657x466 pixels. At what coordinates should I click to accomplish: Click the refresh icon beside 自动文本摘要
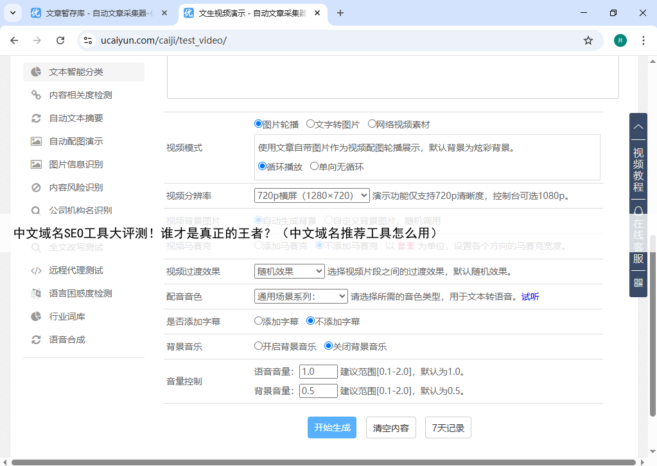pos(37,118)
